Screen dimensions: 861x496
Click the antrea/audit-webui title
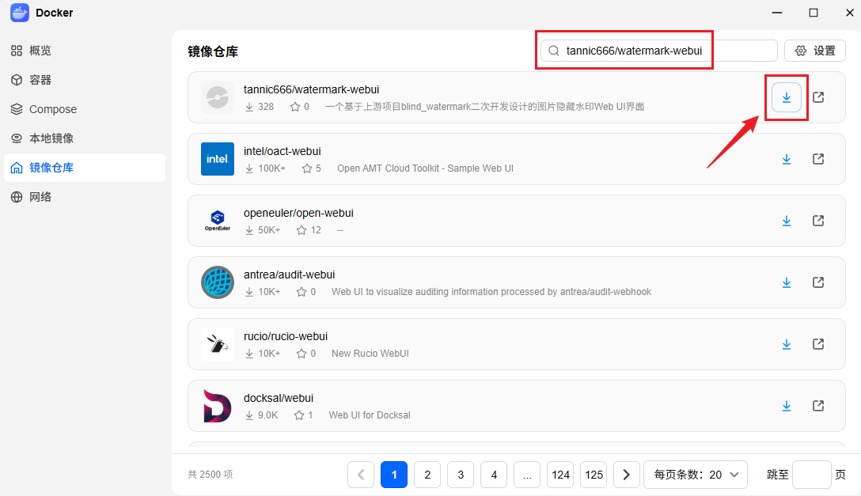coord(290,275)
